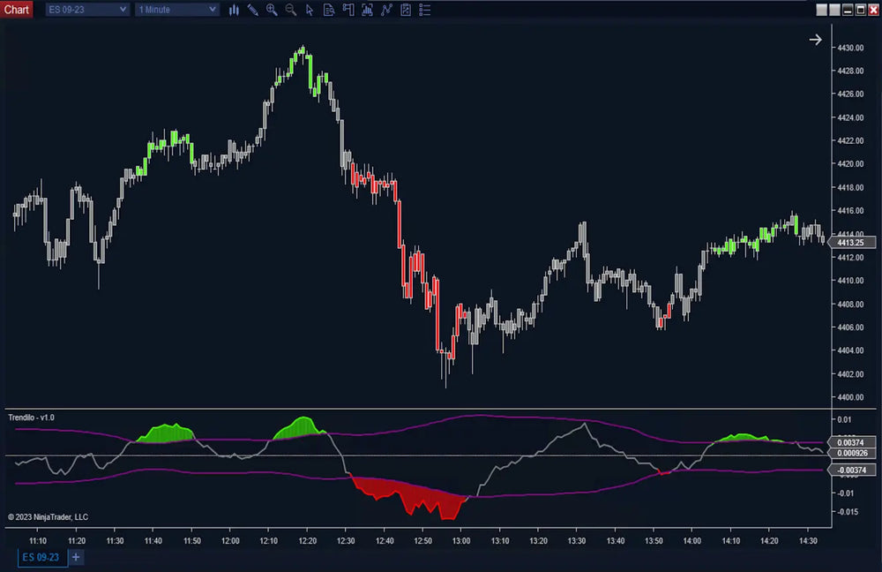
Task: Click the list icon at toolbar end
Action: click(425, 10)
